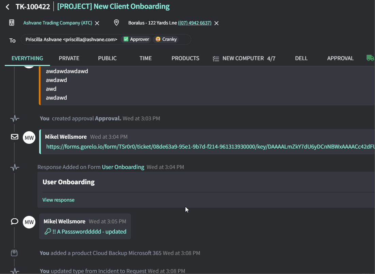Click the location pin icon
This screenshot has width=375, height=274.
point(116,23)
